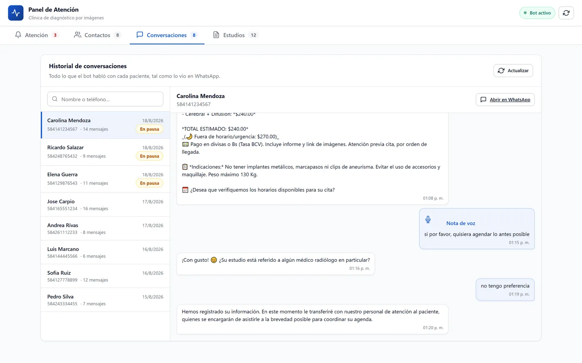Screen dimensions: 582x363
Task: Click the 'TOTAL ESTIMADO: $240.00' line
Action: pos(215,129)
